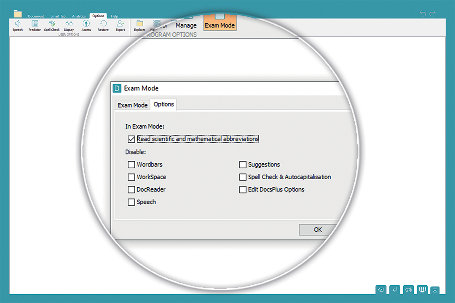Click the Exam Mode ribbon button
This screenshot has height=303, width=455.
(219, 23)
